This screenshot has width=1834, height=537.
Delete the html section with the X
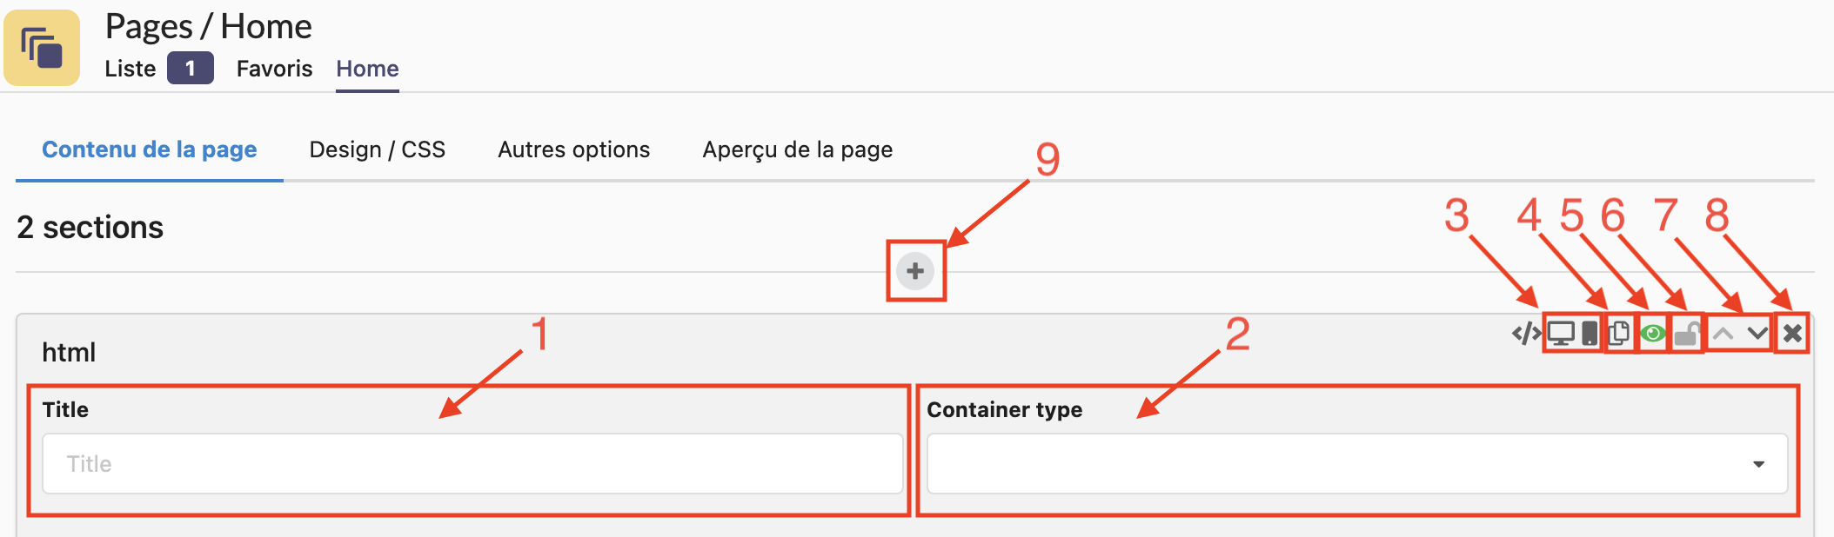[1792, 334]
